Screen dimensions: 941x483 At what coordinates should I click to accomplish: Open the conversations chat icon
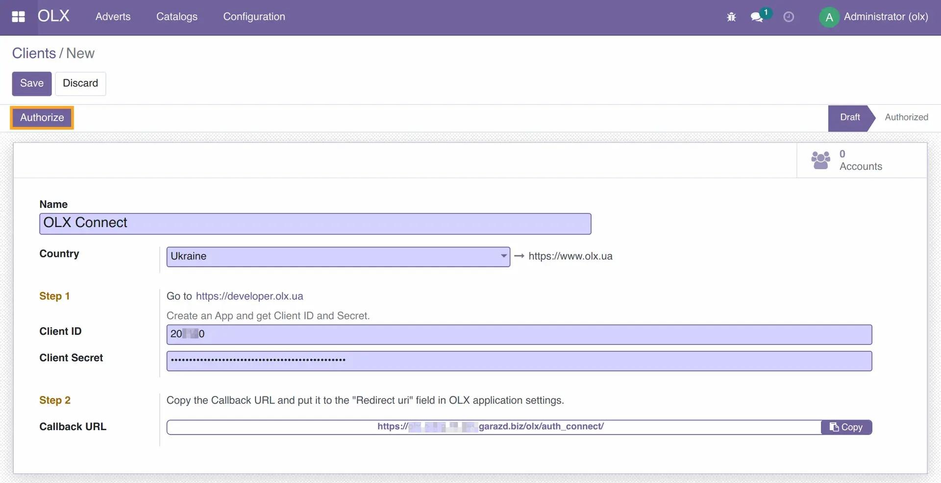(x=757, y=17)
